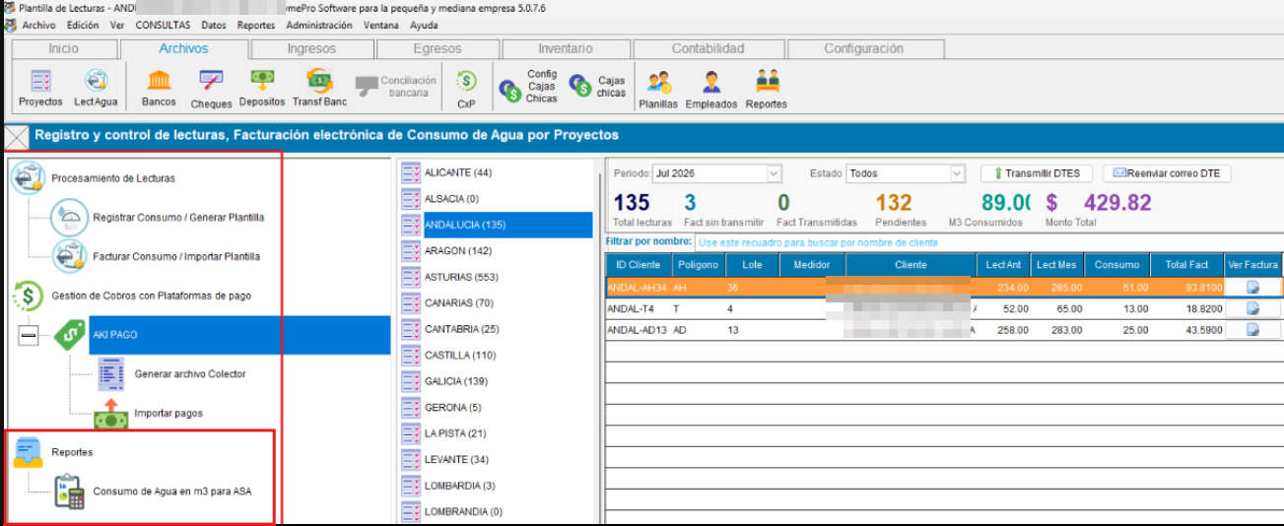This screenshot has height=526, width=1284.
Task: Click the Facturar Consumo / Importar Plantilla icon
Action: (70, 255)
